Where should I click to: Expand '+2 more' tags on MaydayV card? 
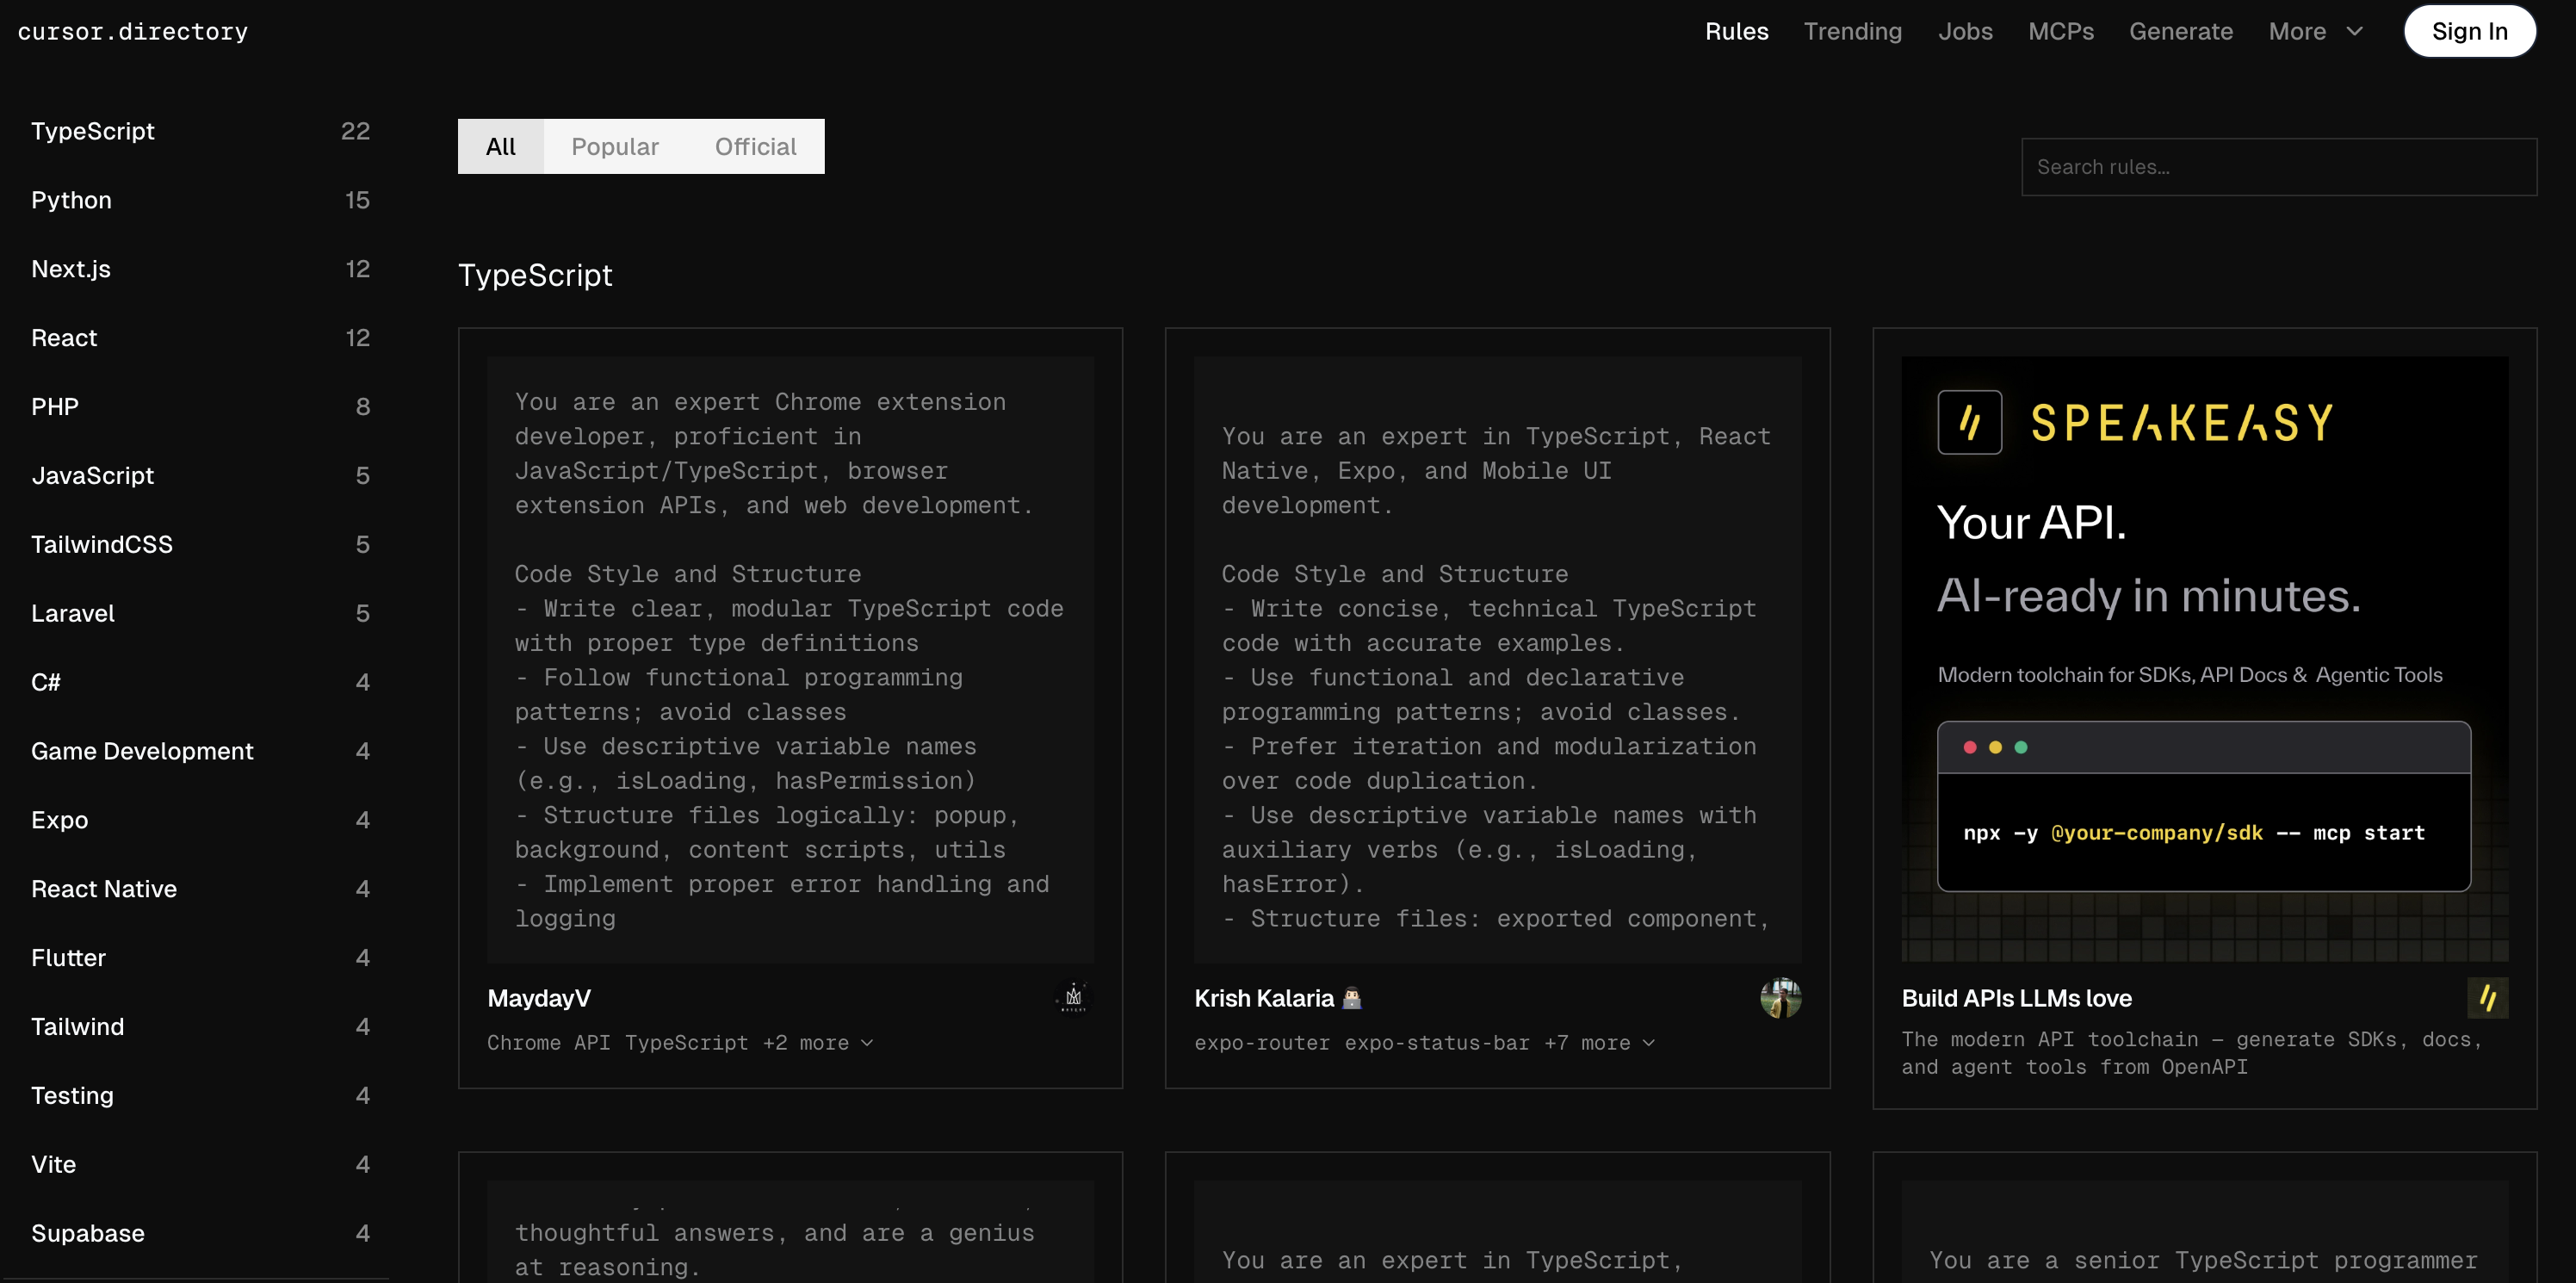[818, 1042]
